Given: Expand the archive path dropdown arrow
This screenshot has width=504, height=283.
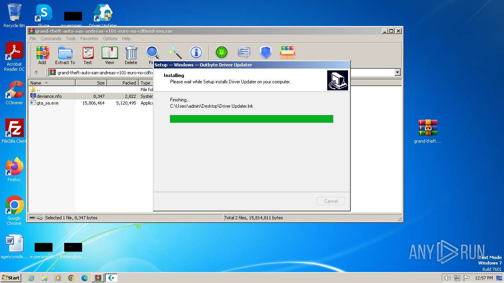Looking at the screenshot, I should 397,72.
